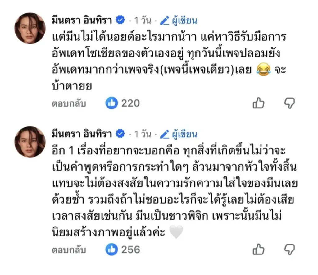
Task: Click the blue like badge showing 256
Action: (x=111, y=249)
